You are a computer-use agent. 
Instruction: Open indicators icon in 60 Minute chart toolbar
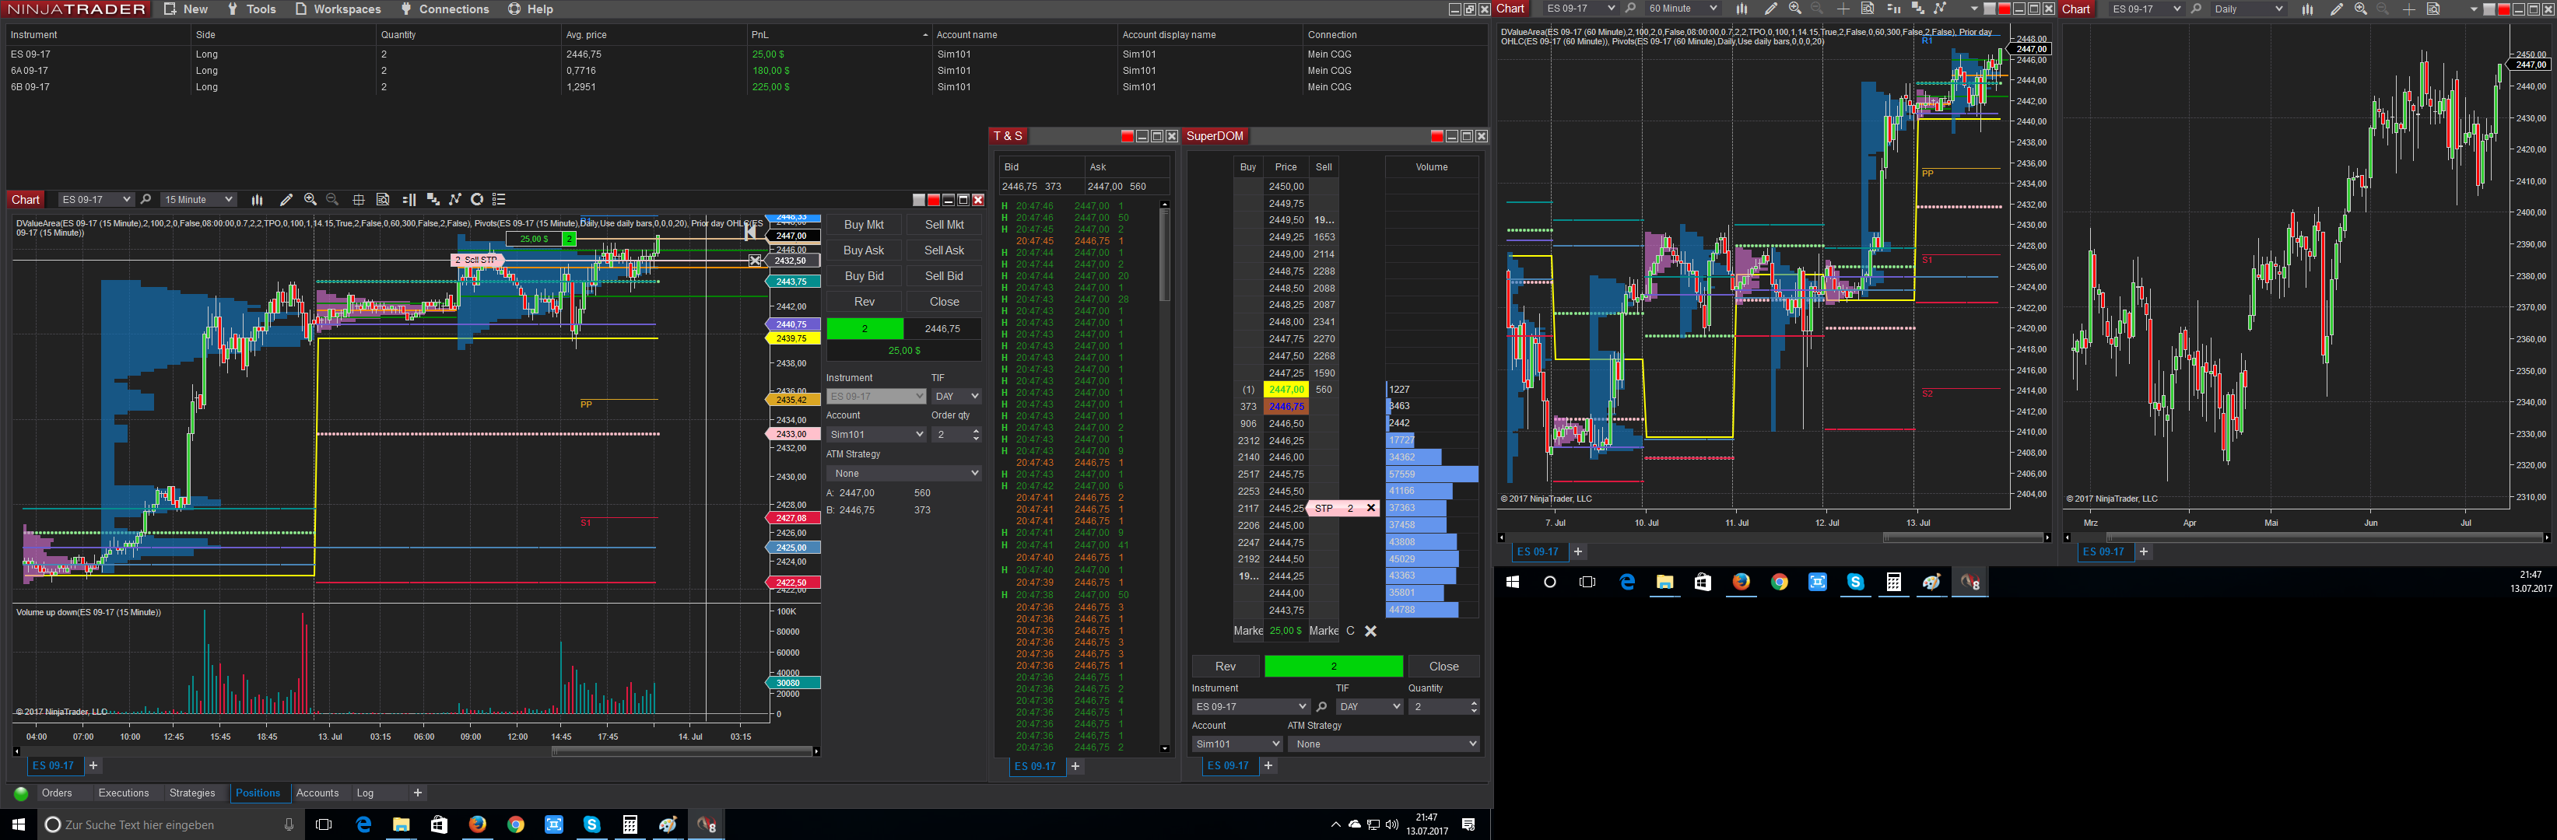pyautogui.click(x=1917, y=9)
